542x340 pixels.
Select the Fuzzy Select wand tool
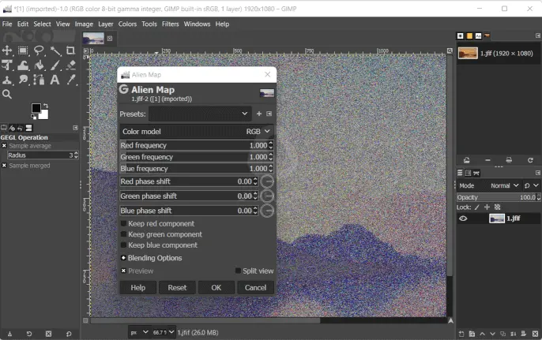(55, 51)
